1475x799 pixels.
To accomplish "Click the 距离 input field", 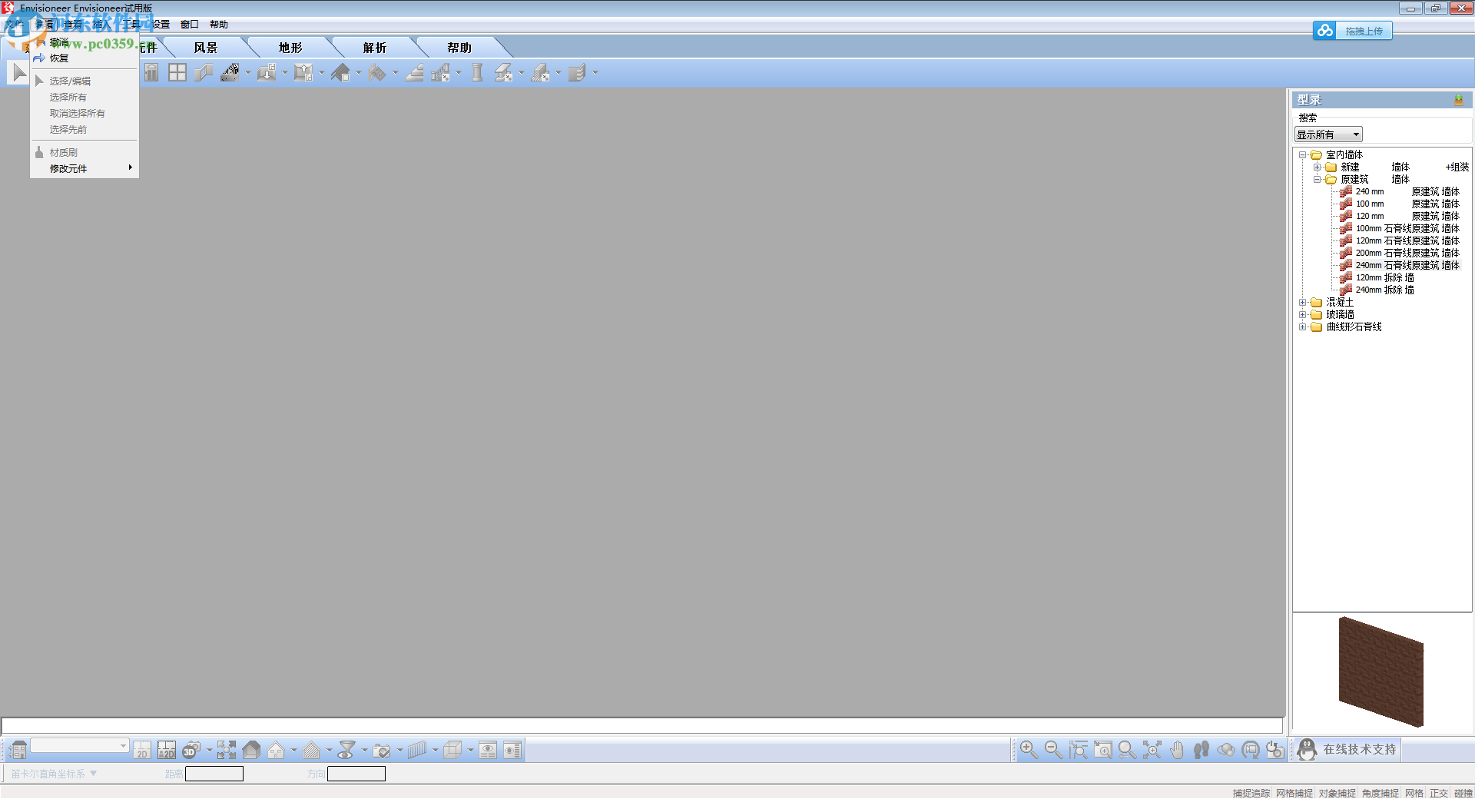I will click(214, 774).
